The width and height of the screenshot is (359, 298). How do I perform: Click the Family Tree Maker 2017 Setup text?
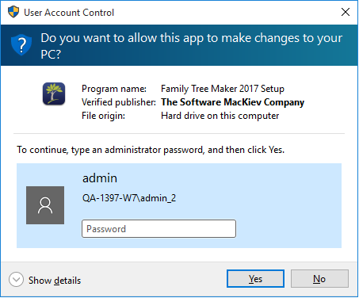tap(223, 89)
